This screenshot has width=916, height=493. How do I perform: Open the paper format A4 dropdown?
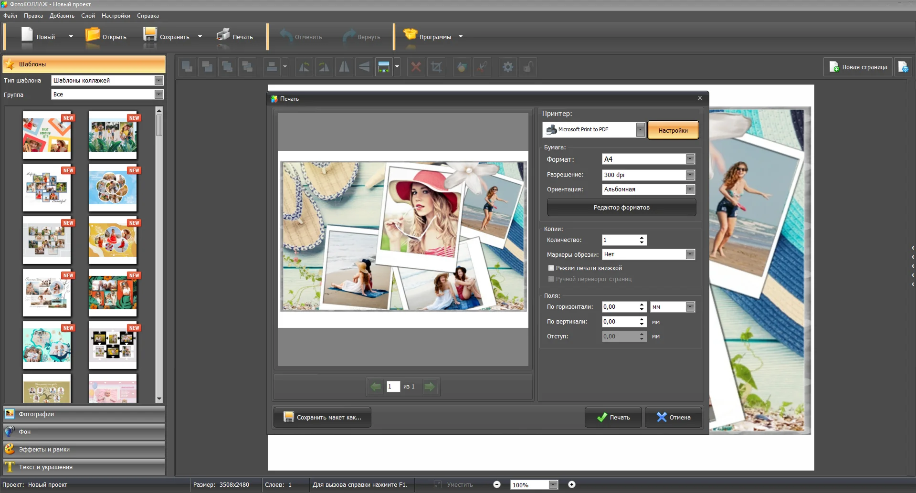point(690,159)
